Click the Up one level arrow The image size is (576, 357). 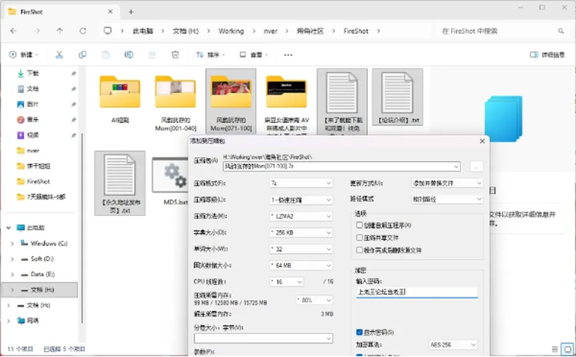(59, 31)
